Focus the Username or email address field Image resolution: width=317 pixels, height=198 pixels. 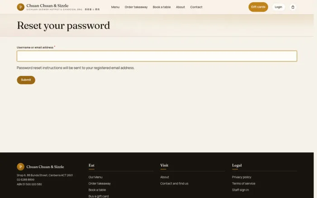pyautogui.click(x=157, y=56)
